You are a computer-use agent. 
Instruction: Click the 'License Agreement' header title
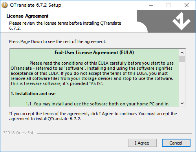(x=27, y=16)
